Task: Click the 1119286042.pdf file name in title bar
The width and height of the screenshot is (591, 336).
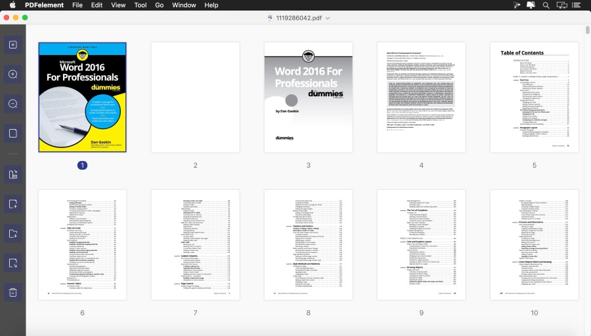Action: tap(299, 18)
